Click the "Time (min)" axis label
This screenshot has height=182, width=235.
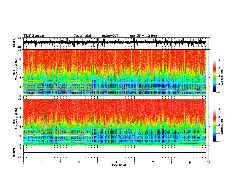(x=119, y=165)
